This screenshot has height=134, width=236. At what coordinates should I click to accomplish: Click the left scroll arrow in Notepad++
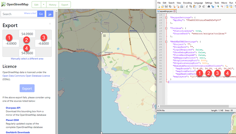tap(158, 106)
